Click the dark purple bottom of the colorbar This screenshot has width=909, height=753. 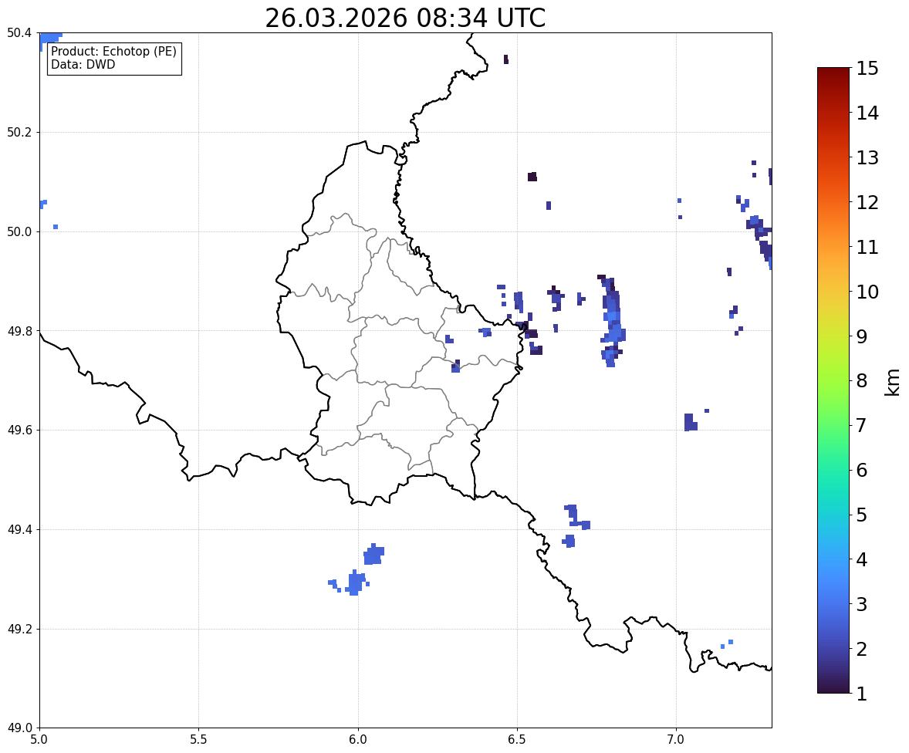(x=833, y=685)
